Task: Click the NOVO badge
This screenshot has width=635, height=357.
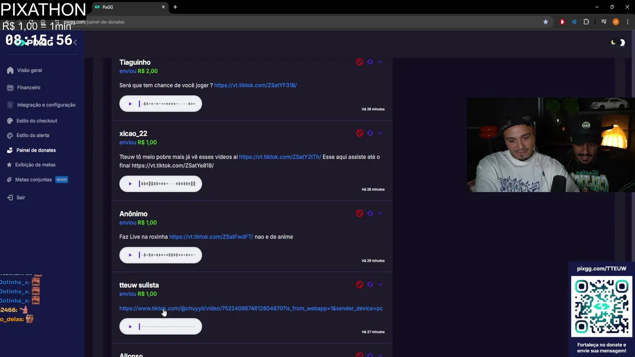Action: coord(62,179)
